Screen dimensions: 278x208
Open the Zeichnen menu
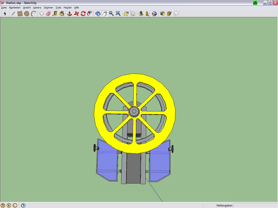pyautogui.click(x=48, y=8)
